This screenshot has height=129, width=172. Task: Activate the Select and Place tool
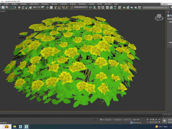[30, 8]
